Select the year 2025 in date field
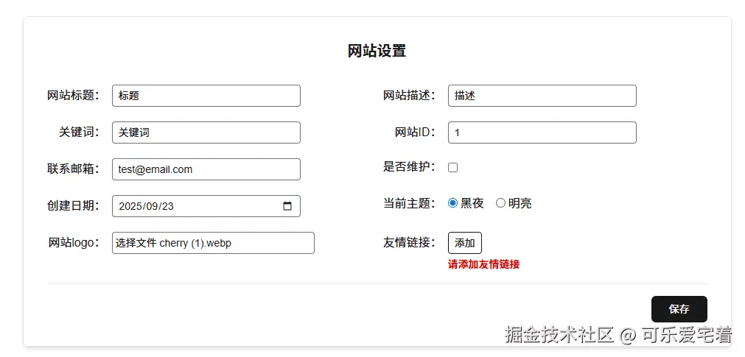This screenshot has width=745, height=357. (130, 206)
